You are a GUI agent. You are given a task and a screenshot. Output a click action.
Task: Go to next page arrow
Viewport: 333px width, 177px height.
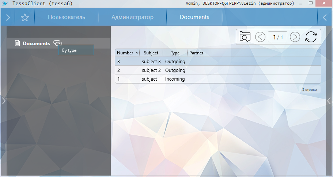295,37
